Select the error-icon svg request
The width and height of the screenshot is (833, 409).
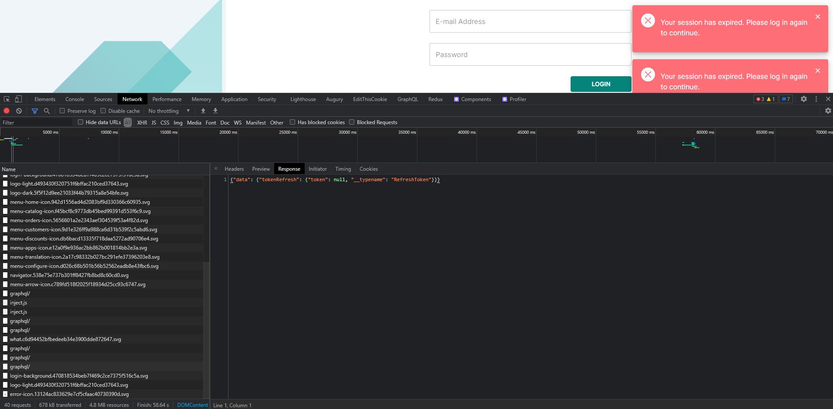coord(103,394)
